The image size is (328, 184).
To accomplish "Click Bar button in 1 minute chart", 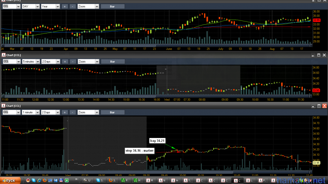I will 112,112.
